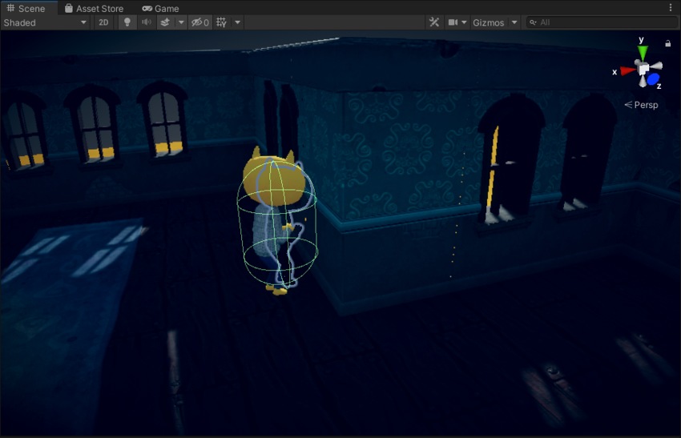Click the scene effects layers icon
681x438 pixels.
pyautogui.click(x=164, y=22)
